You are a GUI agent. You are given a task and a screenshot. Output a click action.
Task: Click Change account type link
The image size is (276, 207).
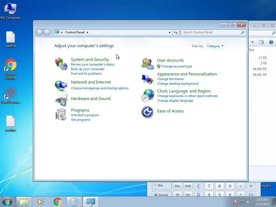pyautogui.click(x=177, y=66)
